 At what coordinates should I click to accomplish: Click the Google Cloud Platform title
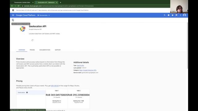pyautogui.click(x=26, y=15)
